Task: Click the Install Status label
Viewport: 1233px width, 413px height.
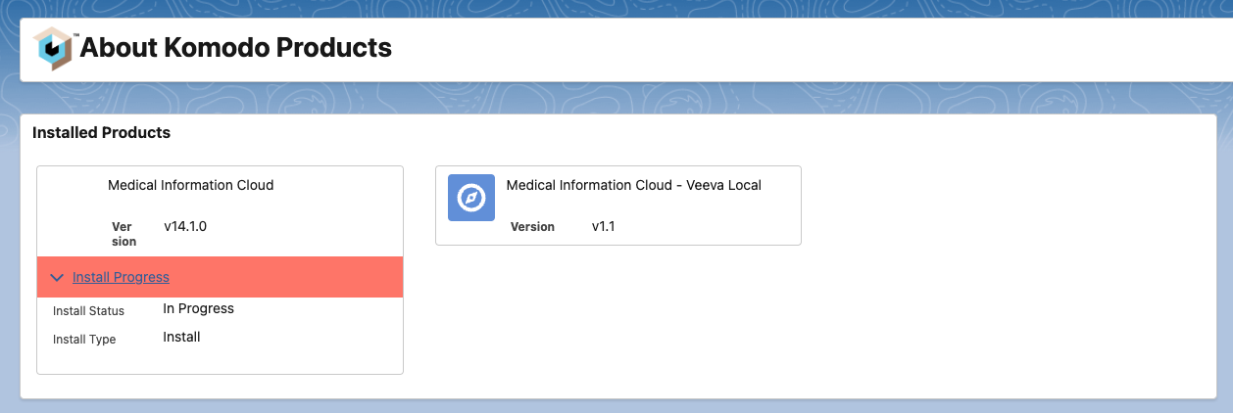Action: (88, 311)
